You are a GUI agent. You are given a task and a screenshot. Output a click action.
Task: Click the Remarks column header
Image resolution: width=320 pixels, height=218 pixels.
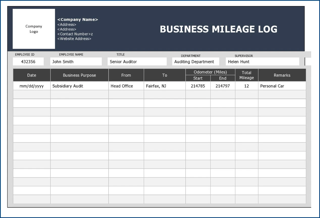[x=282, y=75]
